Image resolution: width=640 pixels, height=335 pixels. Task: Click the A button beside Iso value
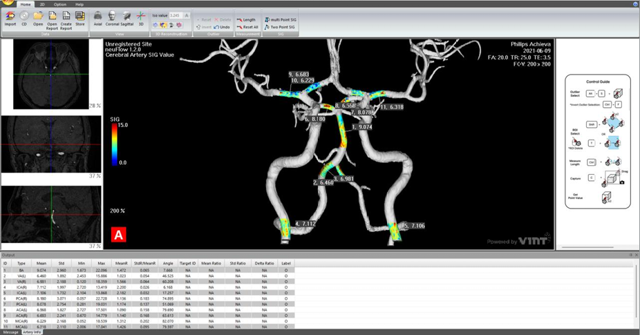tap(187, 15)
